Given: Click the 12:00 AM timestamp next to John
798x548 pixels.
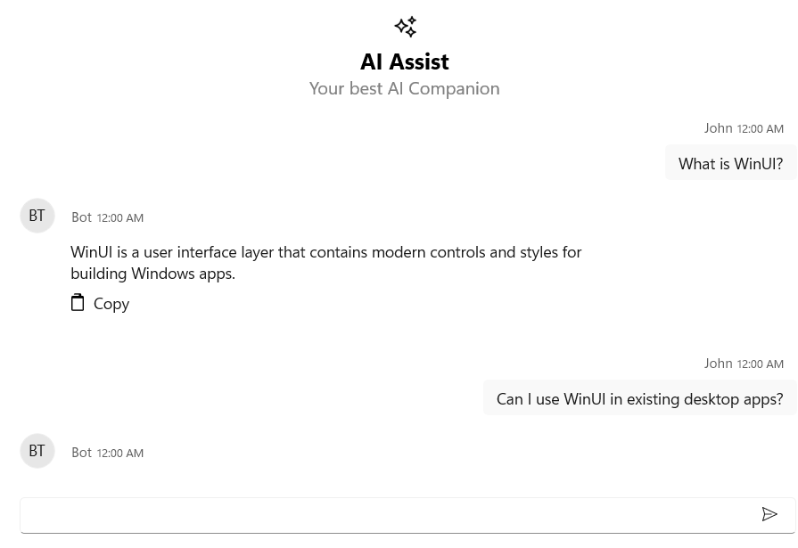Looking at the screenshot, I should tap(760, 127).
